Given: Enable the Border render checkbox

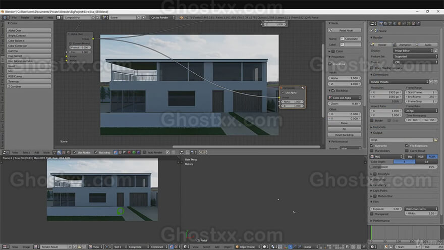Looking at the screenshot, I should click(x=372, y=121).
